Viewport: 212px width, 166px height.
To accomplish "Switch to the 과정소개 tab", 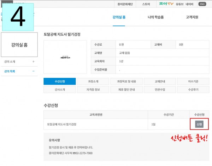I will click(x=93, y=81).
